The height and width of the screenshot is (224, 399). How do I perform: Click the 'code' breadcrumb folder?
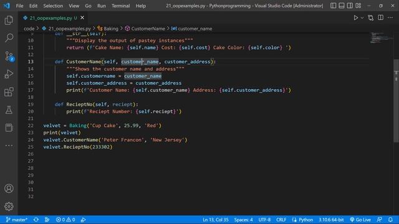[x=29, y=29]
